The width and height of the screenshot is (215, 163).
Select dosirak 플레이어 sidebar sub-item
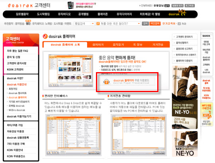(18, 97)
